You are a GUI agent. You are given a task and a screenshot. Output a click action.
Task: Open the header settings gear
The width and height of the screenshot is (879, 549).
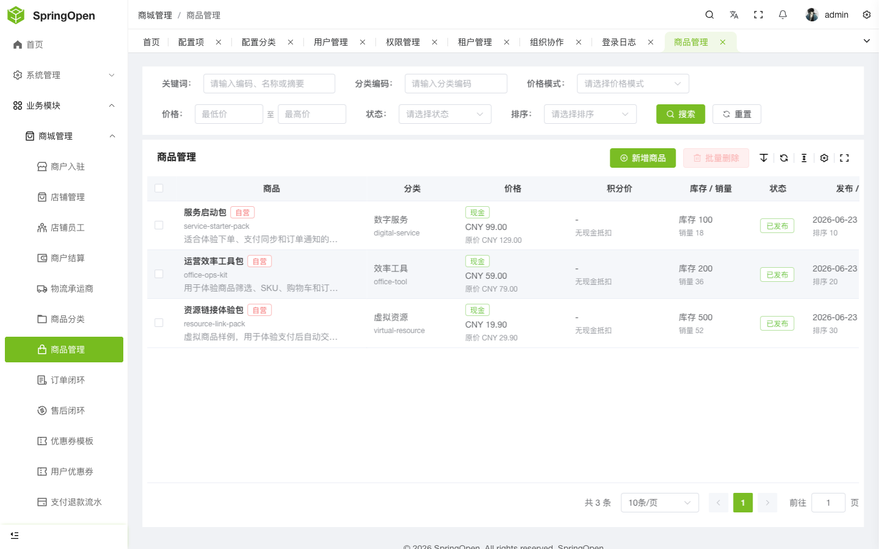867,15
